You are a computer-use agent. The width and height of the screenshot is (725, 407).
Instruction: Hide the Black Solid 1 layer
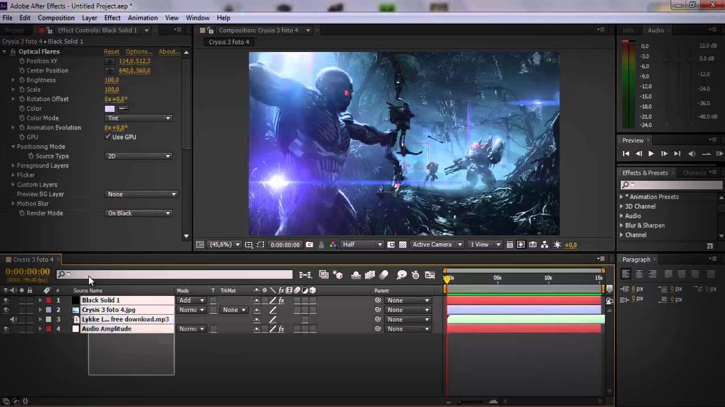6,300
